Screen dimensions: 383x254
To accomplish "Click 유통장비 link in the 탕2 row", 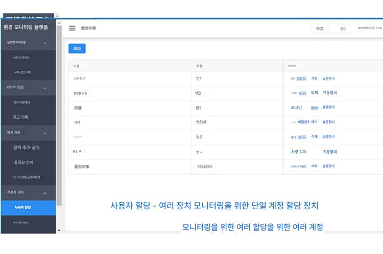I will click(x=329, y=93).
